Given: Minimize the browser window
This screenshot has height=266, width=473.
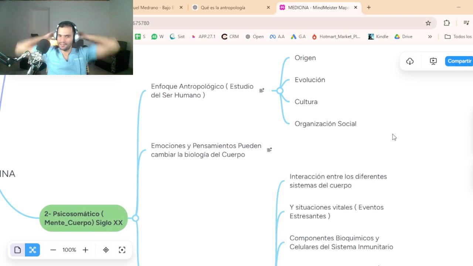Looking at the screenshot, I should pyautogui.click(x=459, y=7).
